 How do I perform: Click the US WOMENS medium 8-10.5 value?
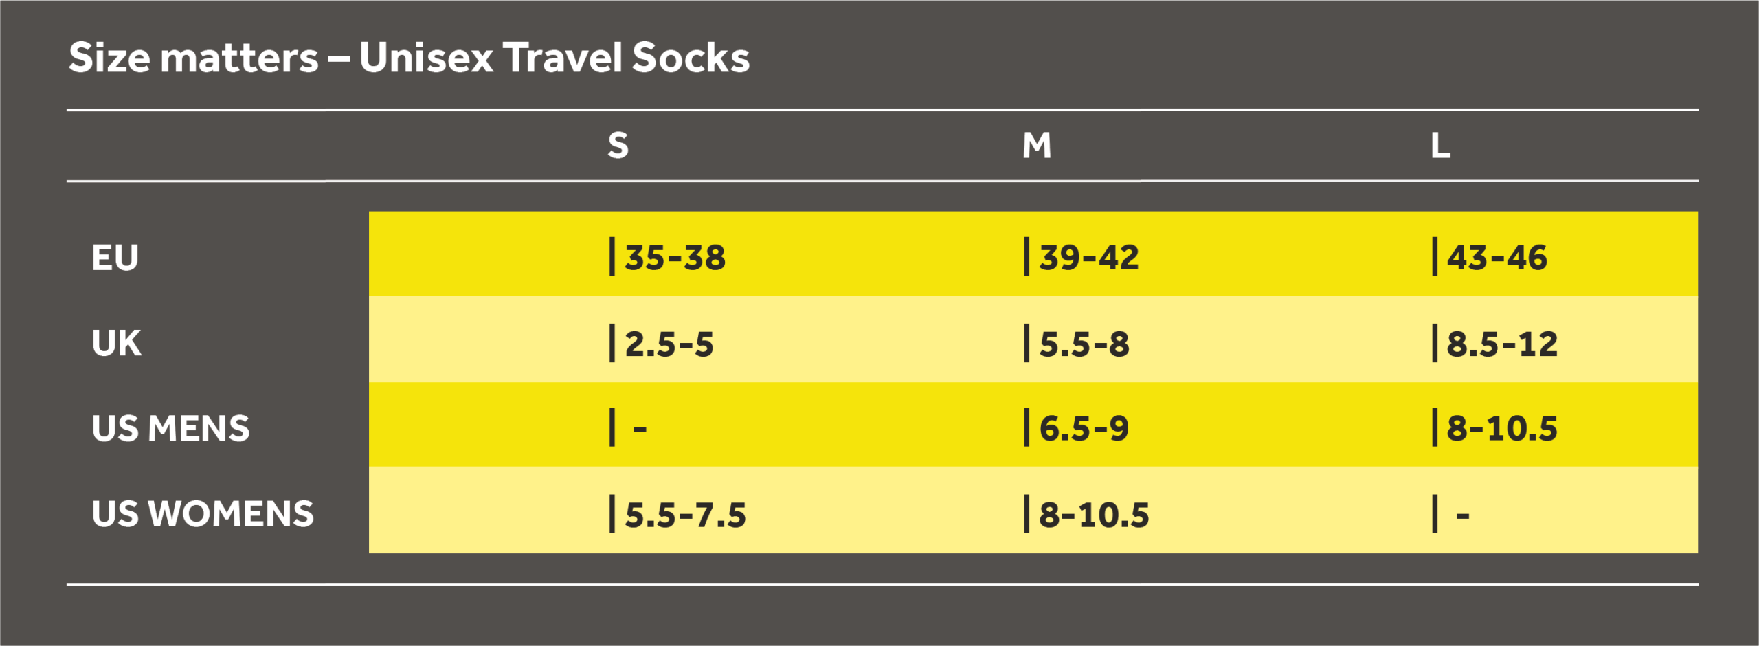tap(1094, 515)
